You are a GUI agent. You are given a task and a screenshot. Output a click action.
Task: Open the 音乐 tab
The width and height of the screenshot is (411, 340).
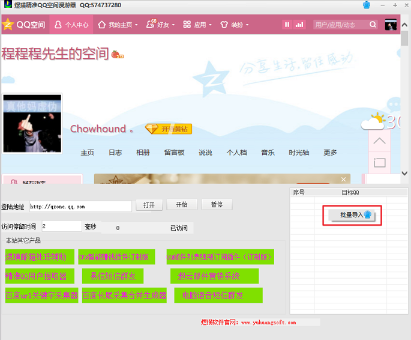click(268, 153)
